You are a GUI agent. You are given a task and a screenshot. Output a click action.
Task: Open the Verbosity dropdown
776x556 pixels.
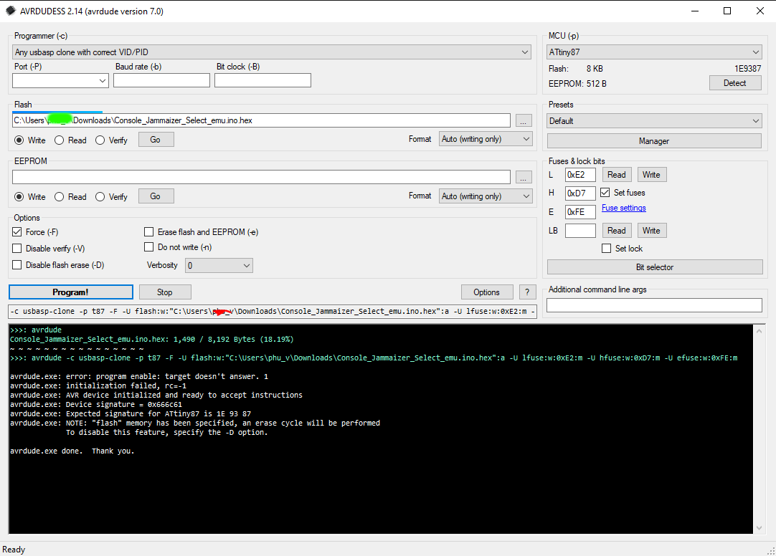pos(219,265)
